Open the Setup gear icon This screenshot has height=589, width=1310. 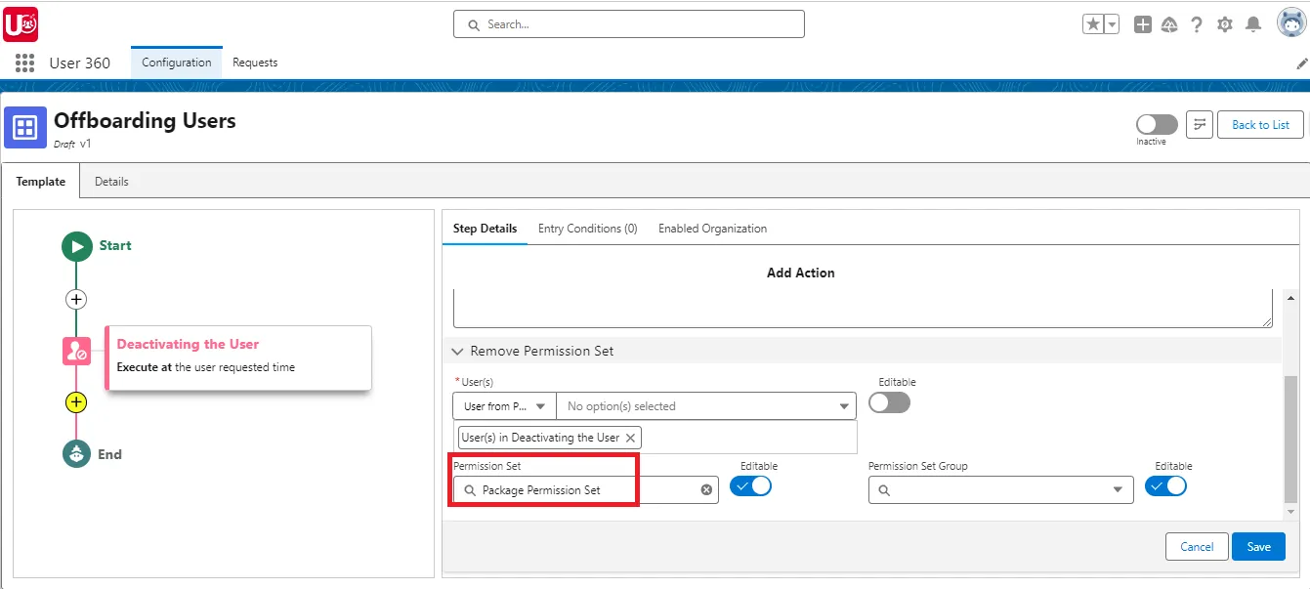coord(1225,23)
